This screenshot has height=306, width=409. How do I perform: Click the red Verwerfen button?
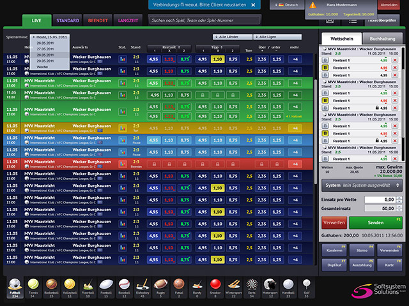[334, 222]
